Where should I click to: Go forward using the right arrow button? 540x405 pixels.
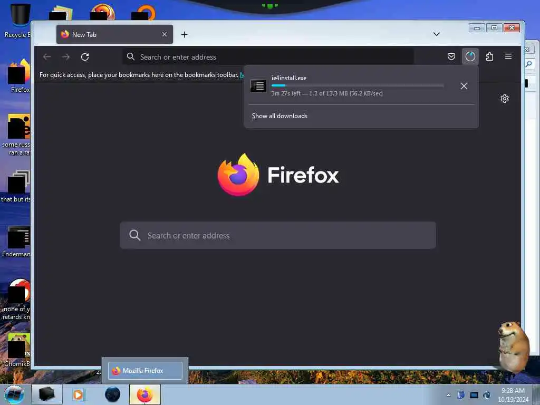pos(66,57)
